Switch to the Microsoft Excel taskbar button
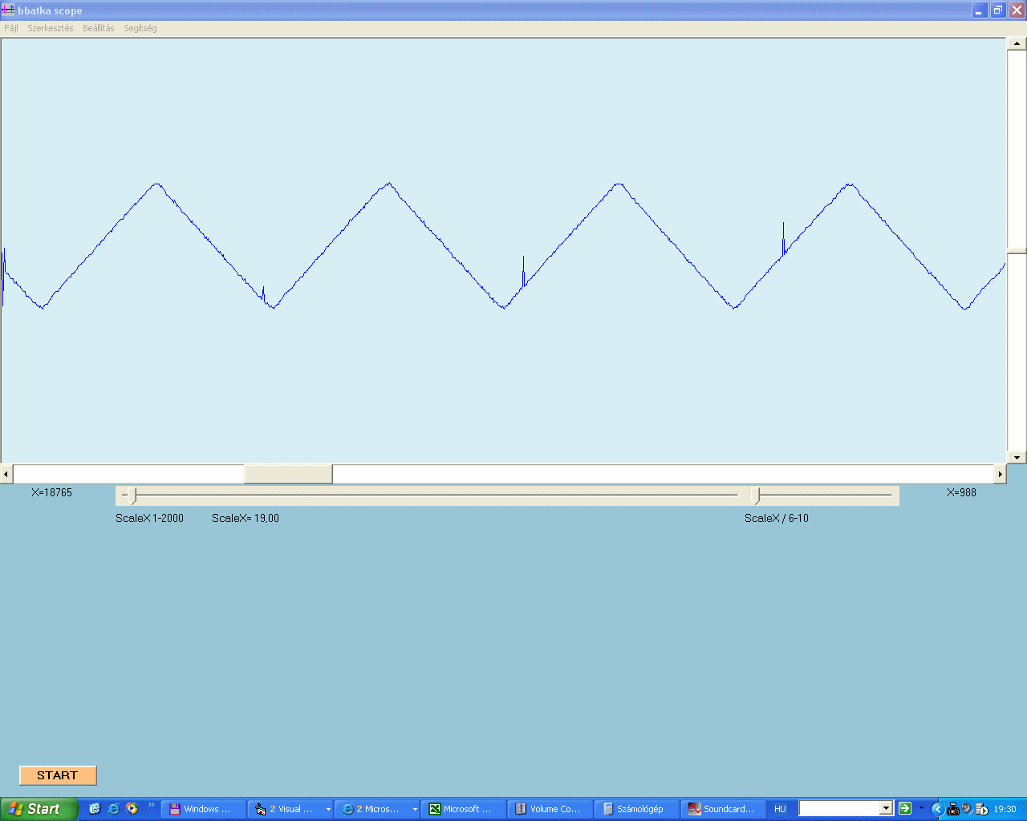 (x=464, y=809)
